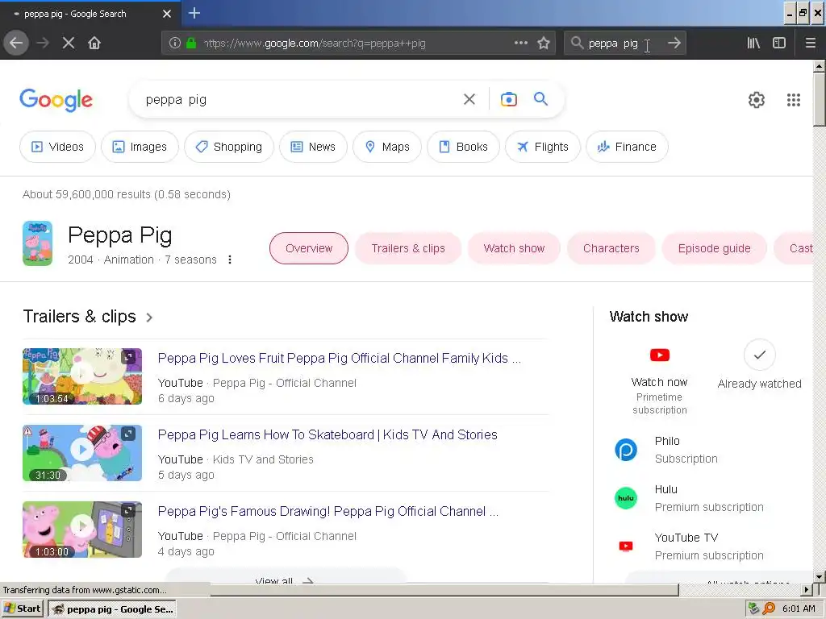The height and width of the screenshot is (619, 826).
Task: Go to browser home page icon
Action: pos(94,44)
